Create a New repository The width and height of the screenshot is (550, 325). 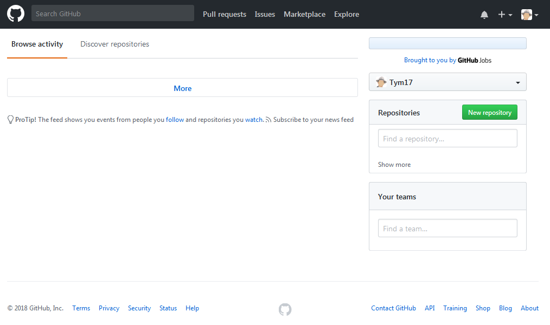(490, 113)
